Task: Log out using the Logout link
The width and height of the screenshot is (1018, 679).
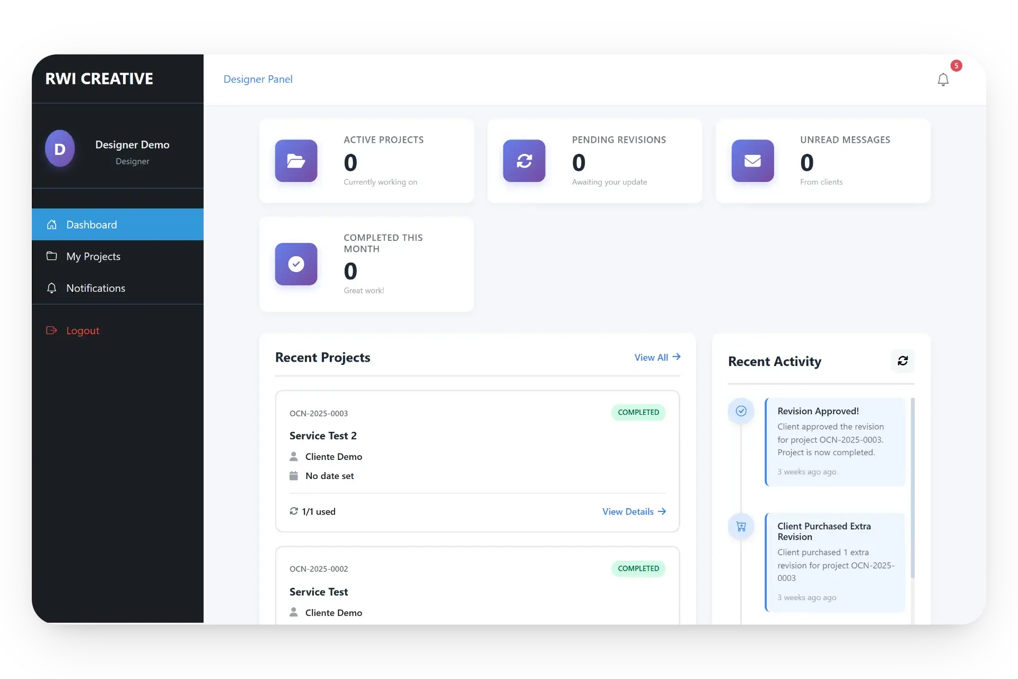Action: [82, 330]
